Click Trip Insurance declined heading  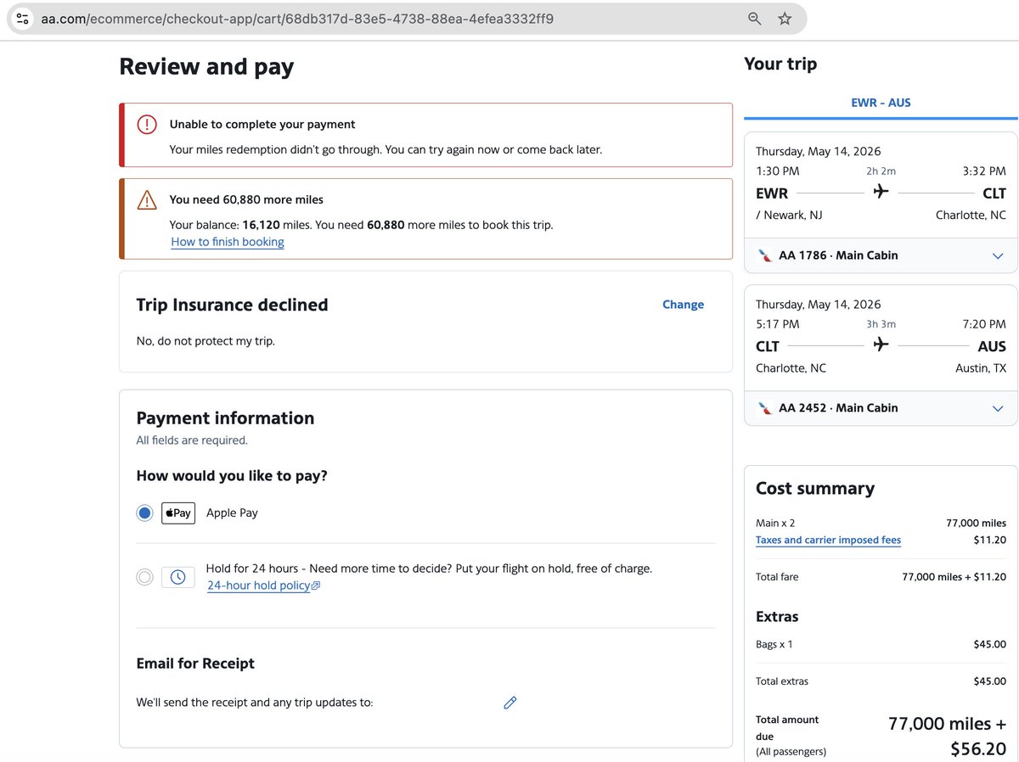click(232, 305)
